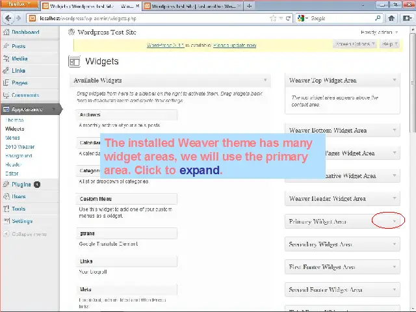Open Menus under Appearance menu
Image resolution: width=416 pixels, height=312 pixels.
12,138
